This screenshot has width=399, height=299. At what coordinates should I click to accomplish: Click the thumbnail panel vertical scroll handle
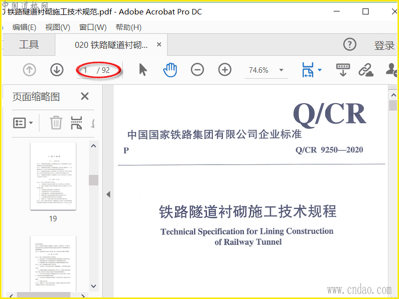pyautogui.click(x=93, y=180)
